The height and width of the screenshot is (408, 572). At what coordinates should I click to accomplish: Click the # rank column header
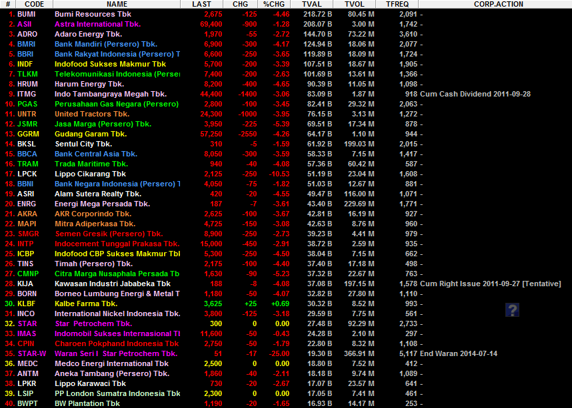click(7, 4)
